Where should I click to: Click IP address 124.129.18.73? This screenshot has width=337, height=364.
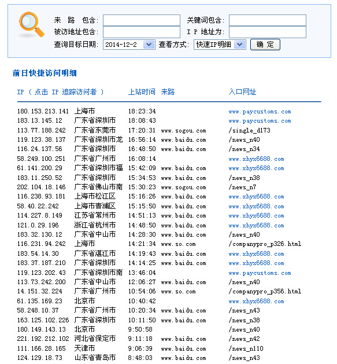pyautogui.click(x=40, y=358)
